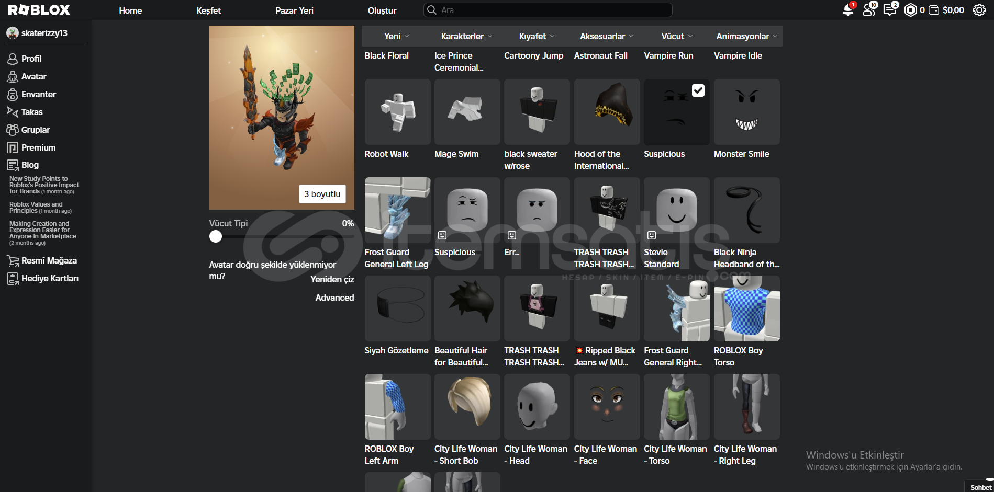Equip the Mage Swim animation
Screen dimensions: 994x492
467,112
